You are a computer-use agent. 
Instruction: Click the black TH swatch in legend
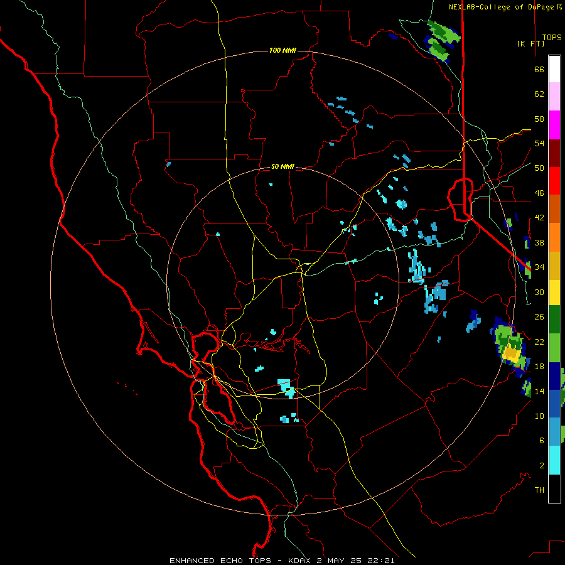[x=554, y=488]
